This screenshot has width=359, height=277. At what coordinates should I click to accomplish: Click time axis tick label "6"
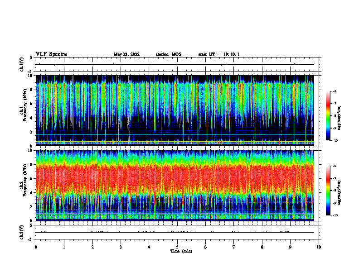pyautogui.click(x=206, y=247)
